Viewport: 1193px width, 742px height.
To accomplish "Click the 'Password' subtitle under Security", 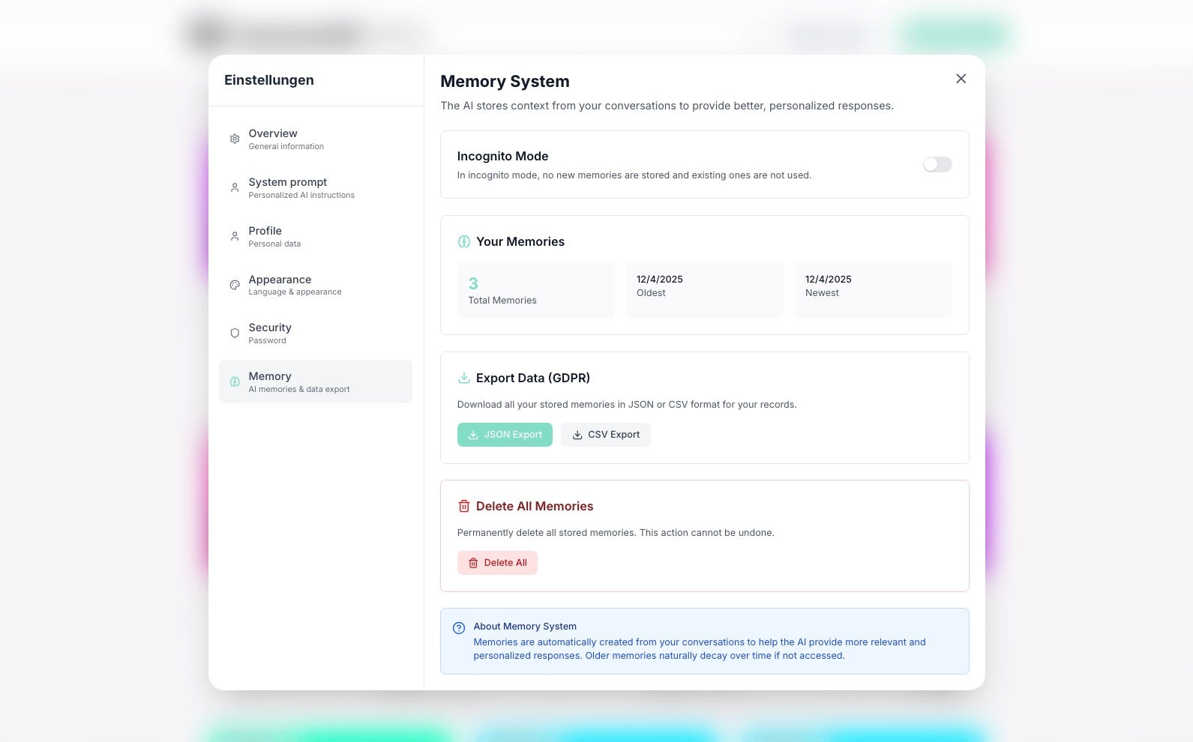I will (x=268, y=341).
